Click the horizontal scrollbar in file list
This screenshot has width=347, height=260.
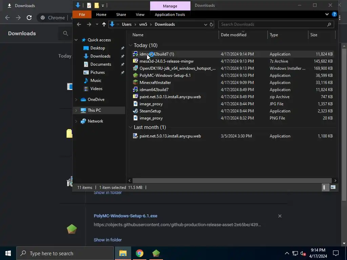pyautogui.click(x=232, y=181)
